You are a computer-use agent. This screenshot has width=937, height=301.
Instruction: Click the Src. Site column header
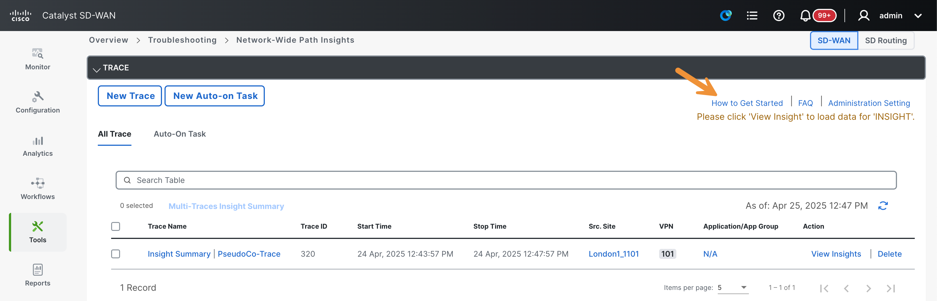coord(602,226)
